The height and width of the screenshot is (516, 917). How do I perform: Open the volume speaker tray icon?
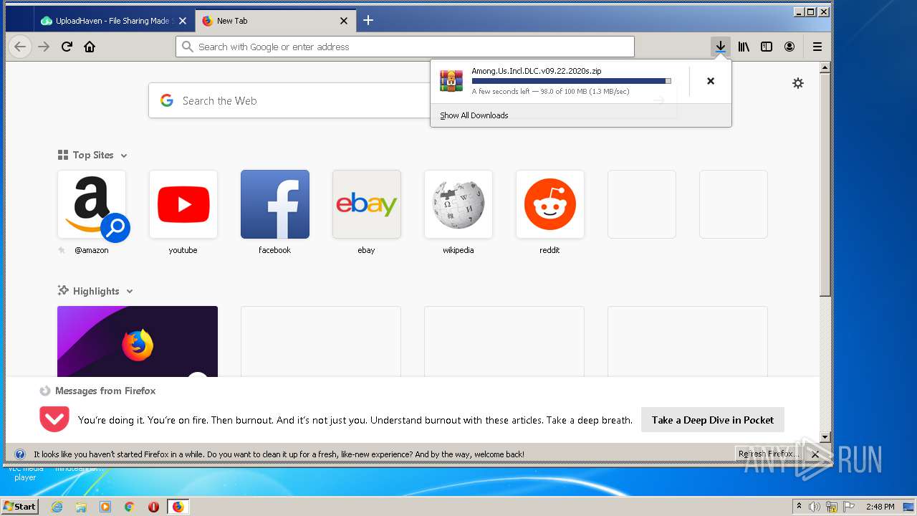(x=815, y=507)
